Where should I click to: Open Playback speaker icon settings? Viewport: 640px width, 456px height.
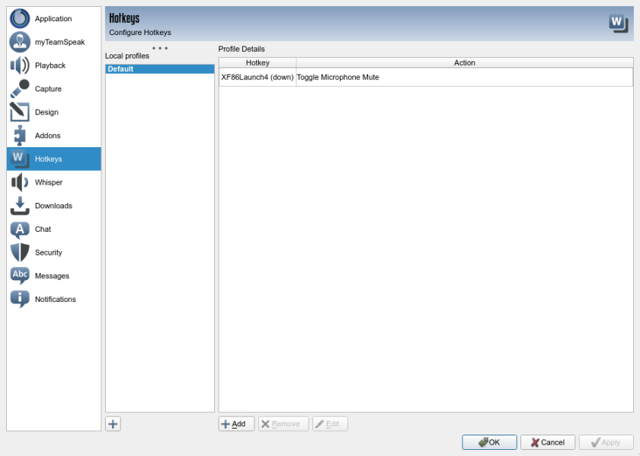tap(20, 66)
